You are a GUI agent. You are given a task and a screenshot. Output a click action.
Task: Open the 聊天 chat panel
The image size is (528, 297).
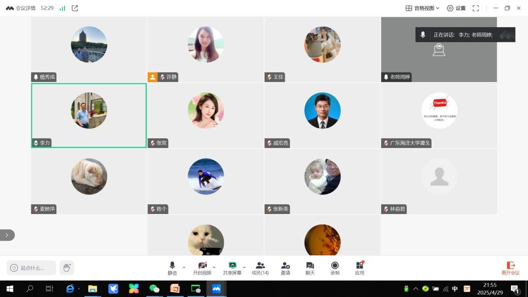[310, 268]
